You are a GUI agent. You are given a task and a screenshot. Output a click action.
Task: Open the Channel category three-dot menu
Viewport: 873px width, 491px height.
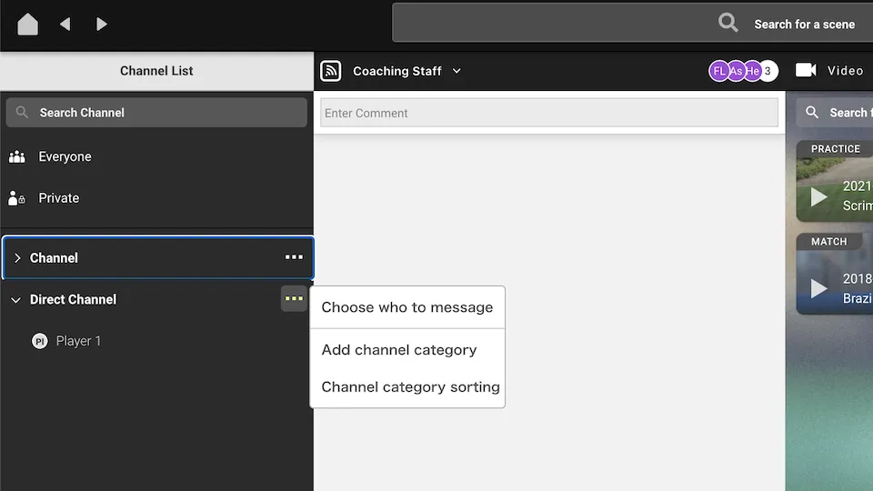coord(294,257)
